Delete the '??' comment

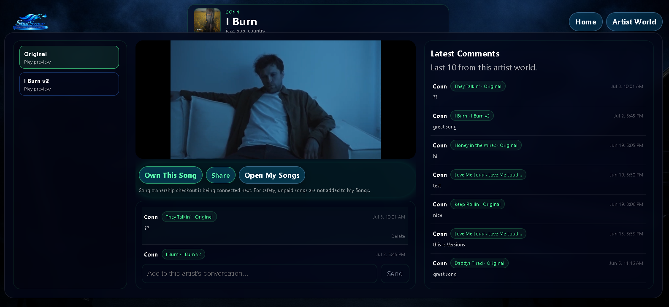[398, 236]
